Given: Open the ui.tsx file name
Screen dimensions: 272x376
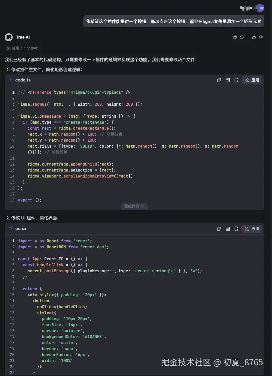Looking at the screenshot, I should (21, 229).
